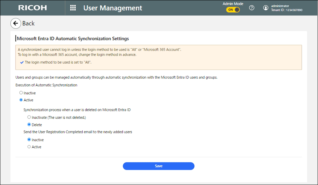Open the help question mark icon

coord(252,8)
